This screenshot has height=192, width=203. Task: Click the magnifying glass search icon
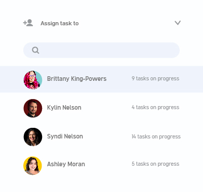[x=35, y=50]
